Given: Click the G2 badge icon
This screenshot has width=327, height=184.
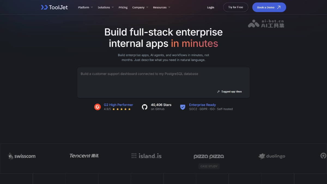Looking at the screenshot, I should point(98,107).
